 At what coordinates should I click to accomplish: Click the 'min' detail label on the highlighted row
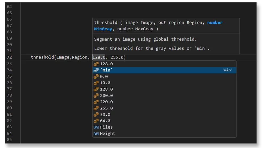tap(228, 70)
